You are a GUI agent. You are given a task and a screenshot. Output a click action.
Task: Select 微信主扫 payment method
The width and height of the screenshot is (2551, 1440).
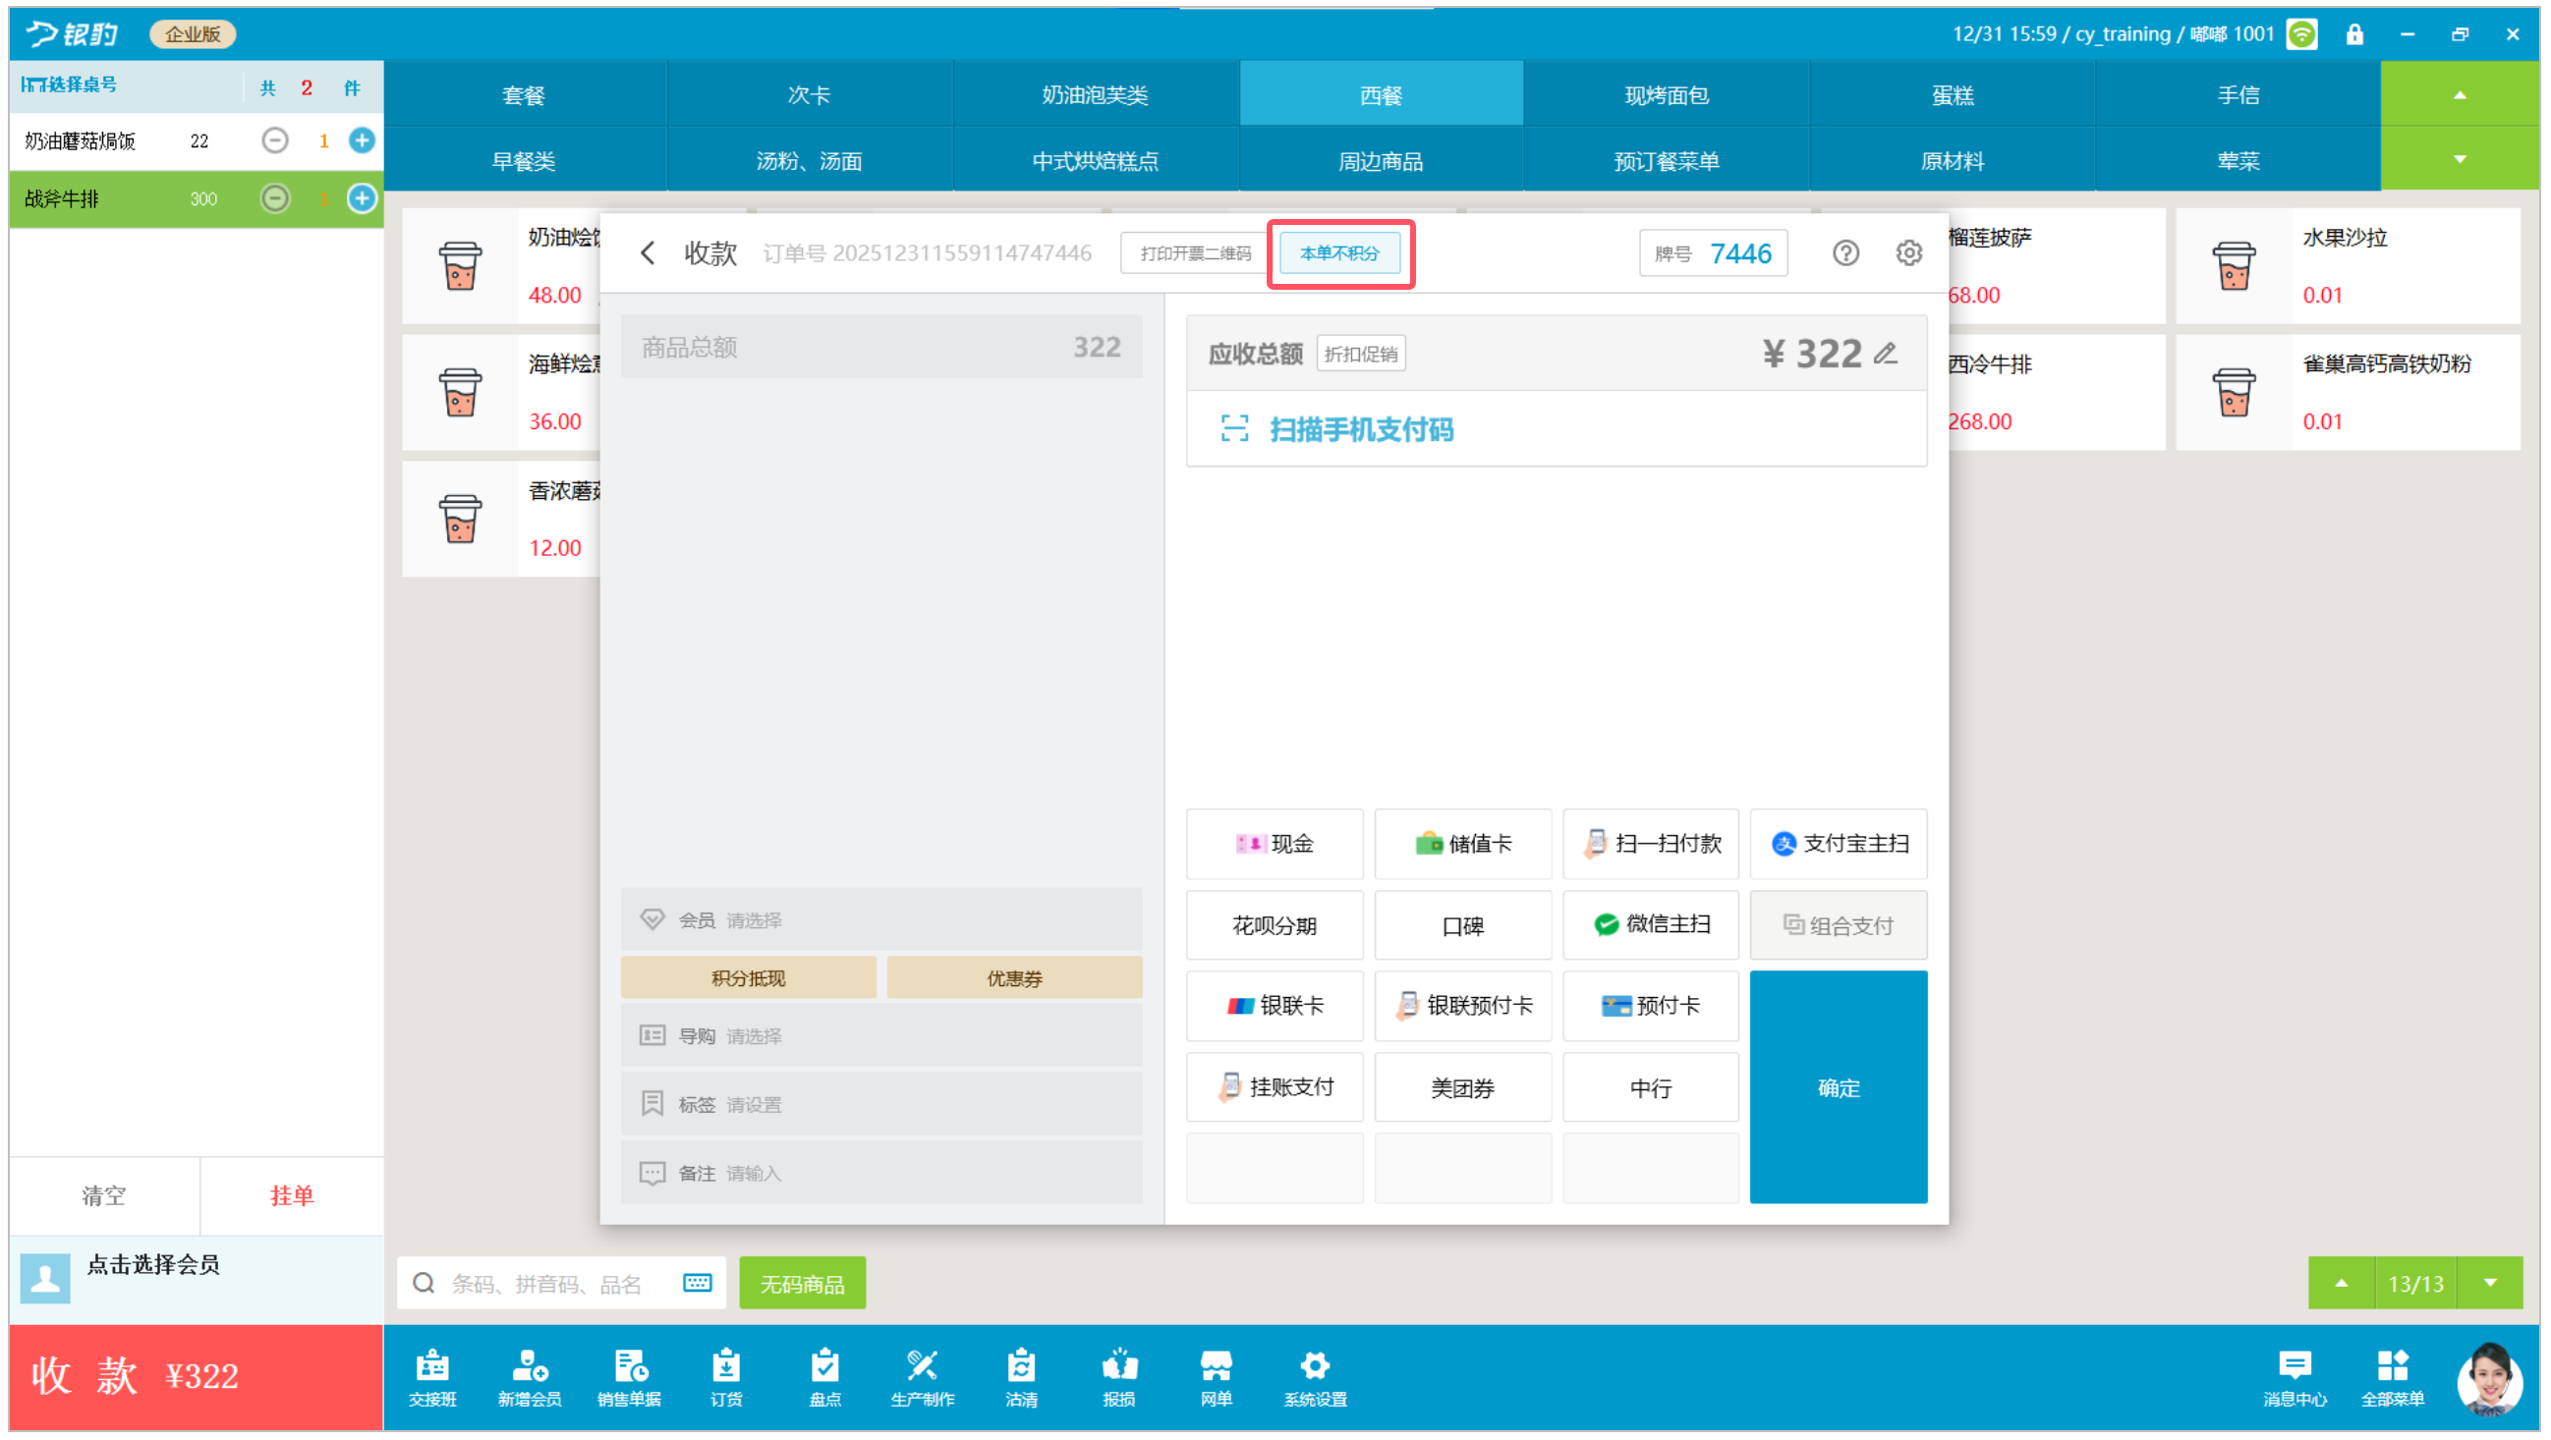(1650, 924)
